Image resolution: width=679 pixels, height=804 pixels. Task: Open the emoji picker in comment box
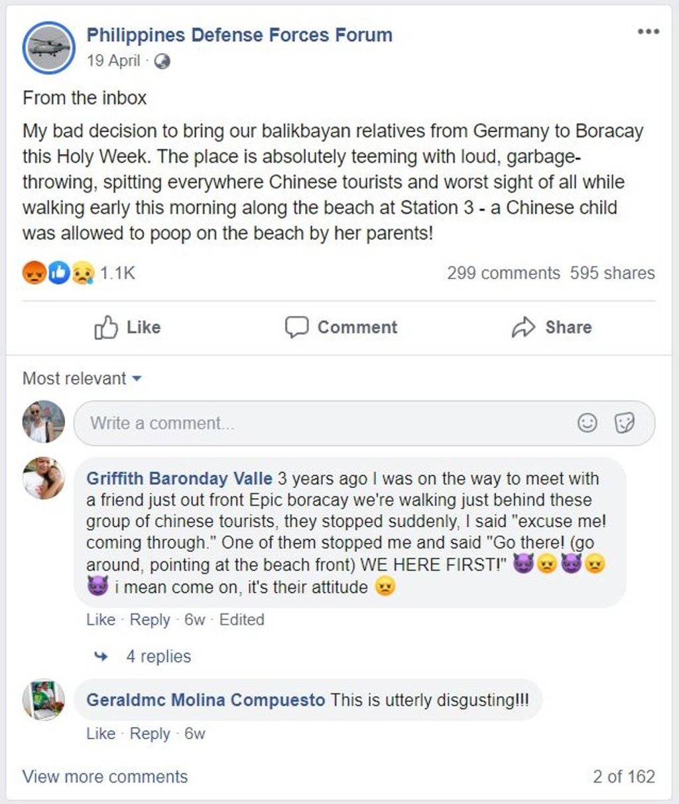pyautogui.click(x=588, y=423)
